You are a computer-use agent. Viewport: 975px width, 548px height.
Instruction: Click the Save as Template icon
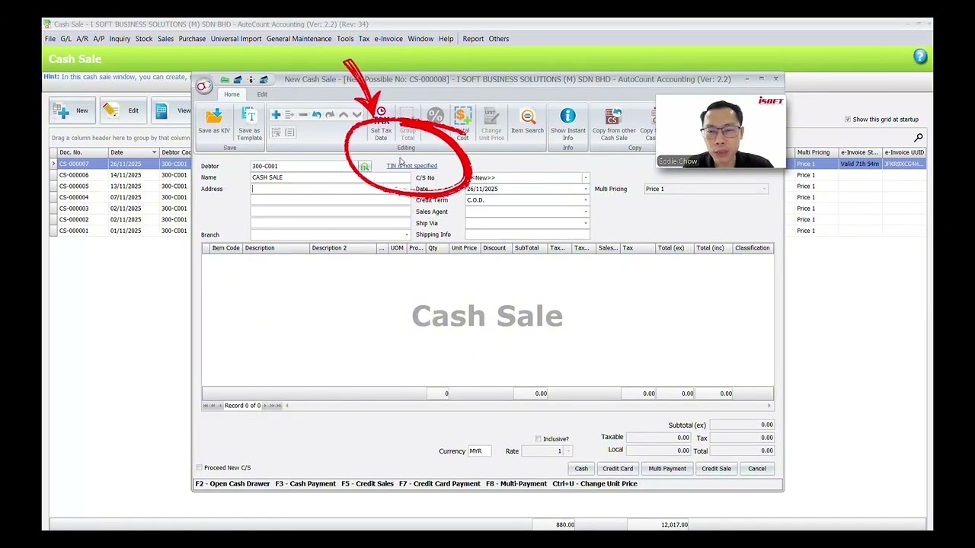(x=249, y=116)
